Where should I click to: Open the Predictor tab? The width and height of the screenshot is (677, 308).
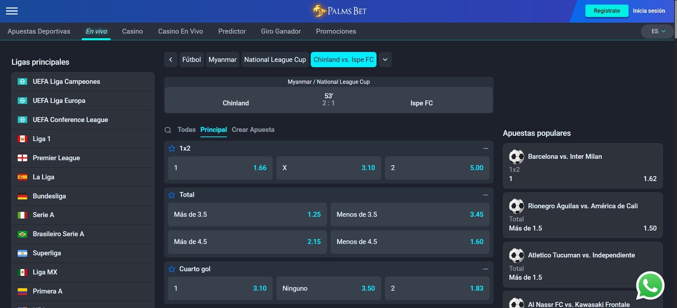[232, 31]
